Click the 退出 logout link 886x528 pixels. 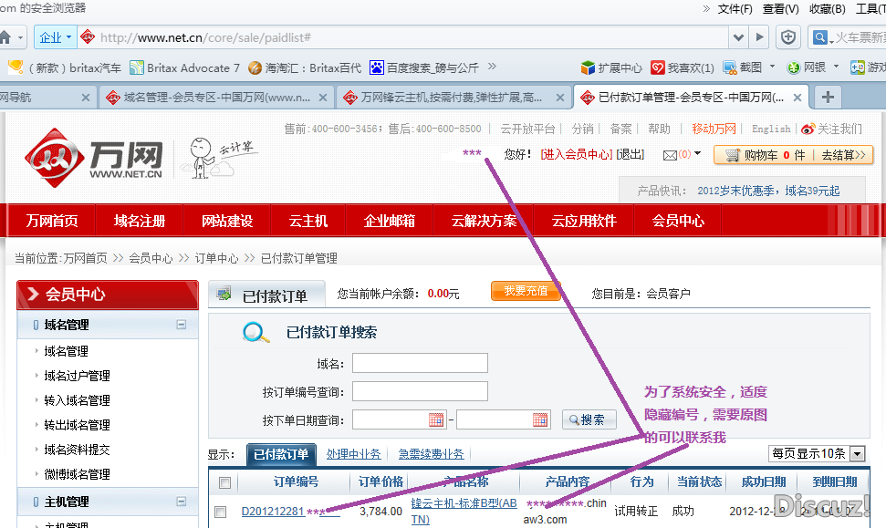(630, 155)
